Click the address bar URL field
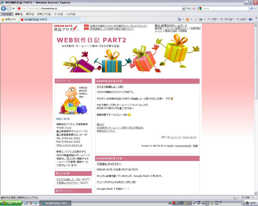This screenshot has width=258, height=206. pos(99,8)
